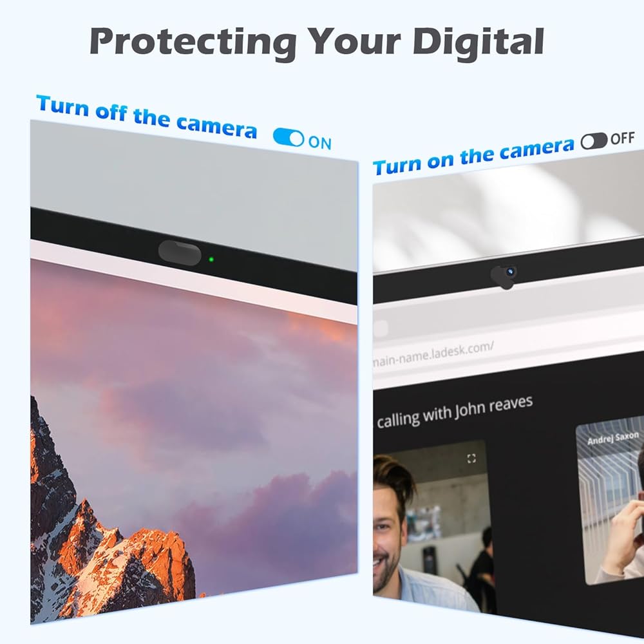Click the 'ON' label text
Screen dimensions: 644x644
(x=319, y=142)
